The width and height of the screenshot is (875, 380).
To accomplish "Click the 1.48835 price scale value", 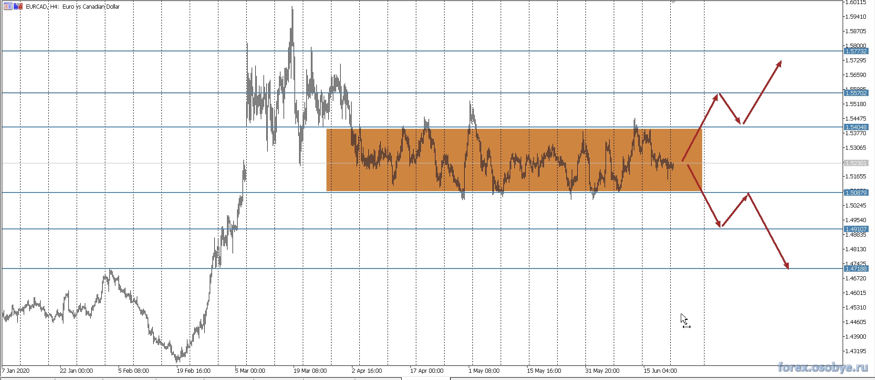I will point(856,235).
